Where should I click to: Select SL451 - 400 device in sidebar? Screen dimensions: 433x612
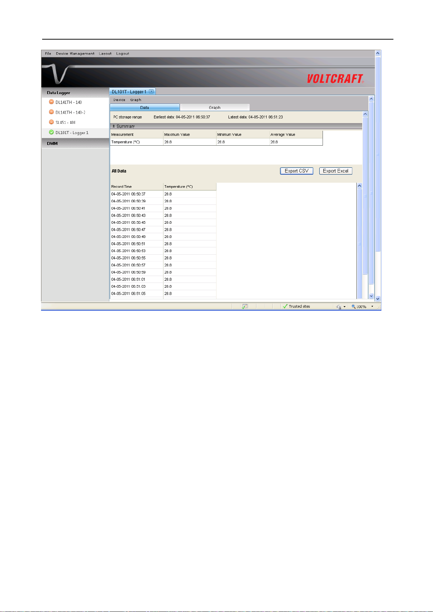(65, 123)
